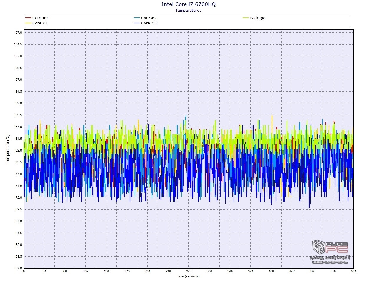
Task: Click the 77.0 y-axis value
Action: point(19,174)
